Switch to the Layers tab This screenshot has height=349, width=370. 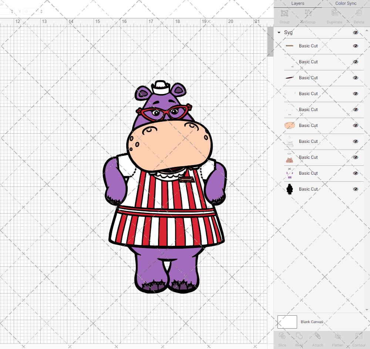(x=297, y=4)
